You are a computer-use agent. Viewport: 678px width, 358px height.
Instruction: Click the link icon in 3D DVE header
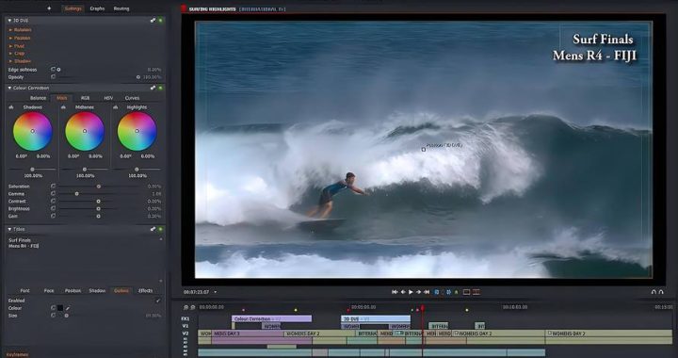point(153,21)
